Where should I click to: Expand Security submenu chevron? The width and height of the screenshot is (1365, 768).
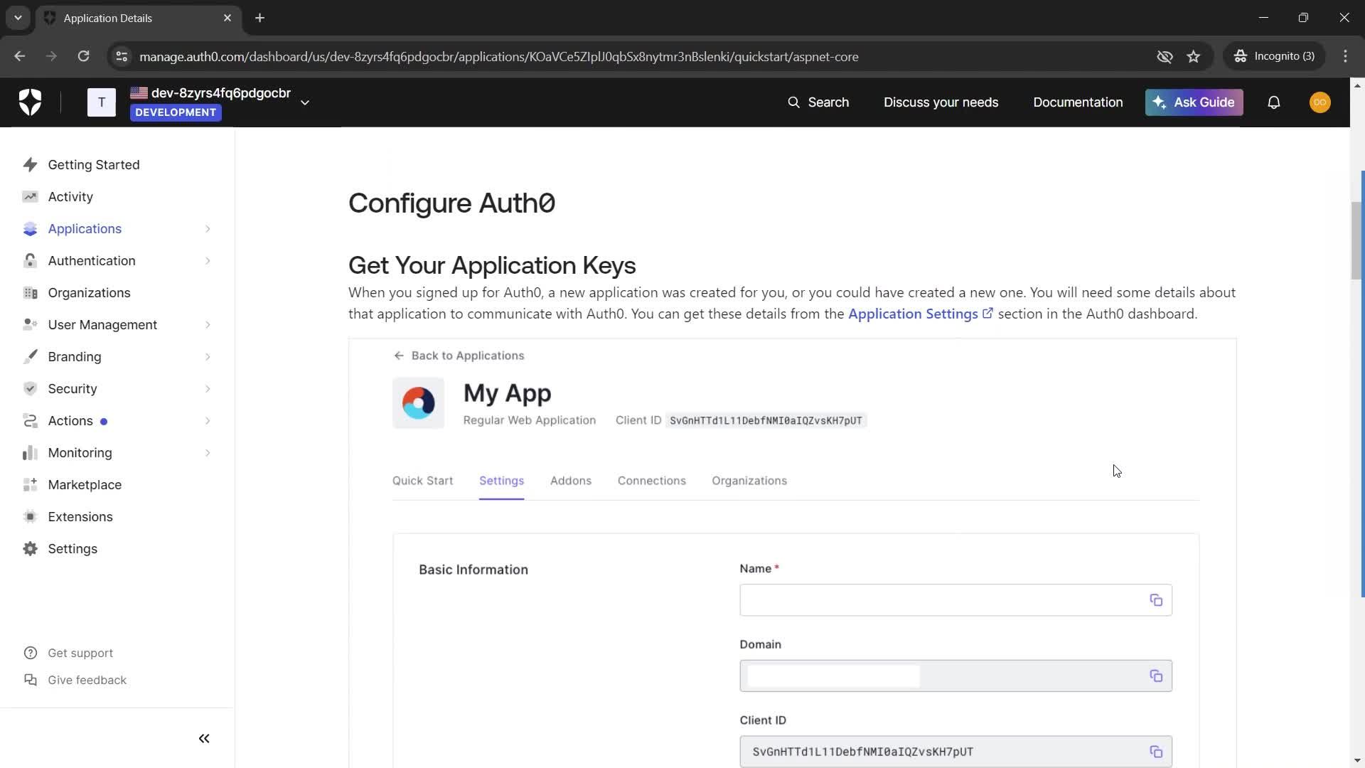tap(208, 389)
